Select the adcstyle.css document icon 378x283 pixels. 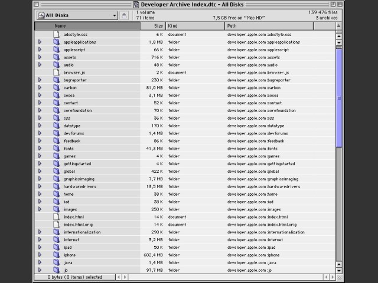[x=56, y=34]
